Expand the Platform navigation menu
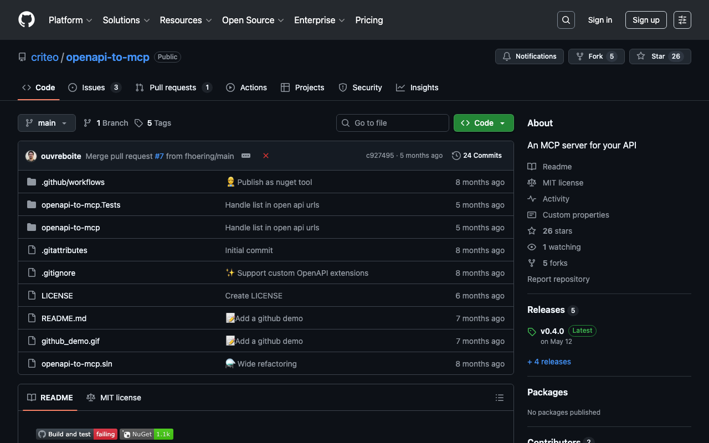Screen dimensions: 709x443 click(x=70, y=20)
